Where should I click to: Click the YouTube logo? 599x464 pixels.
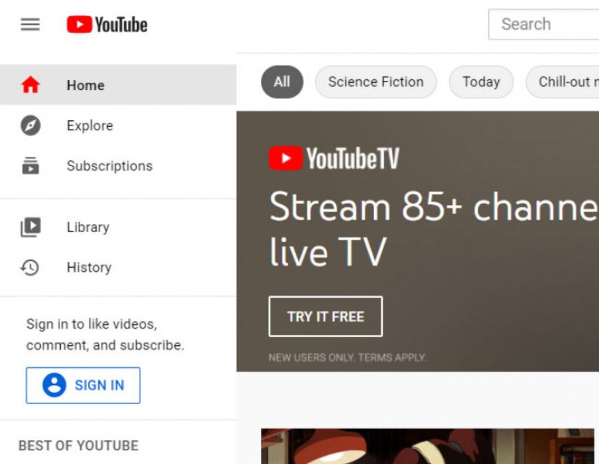tap(107, 25)
